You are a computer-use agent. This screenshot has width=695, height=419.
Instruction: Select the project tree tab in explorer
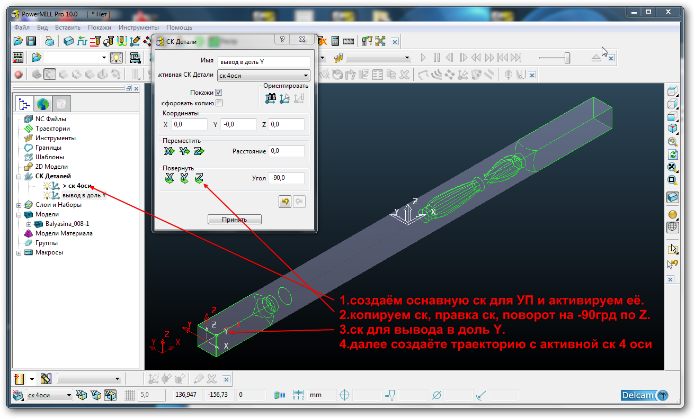coord(24,103)
